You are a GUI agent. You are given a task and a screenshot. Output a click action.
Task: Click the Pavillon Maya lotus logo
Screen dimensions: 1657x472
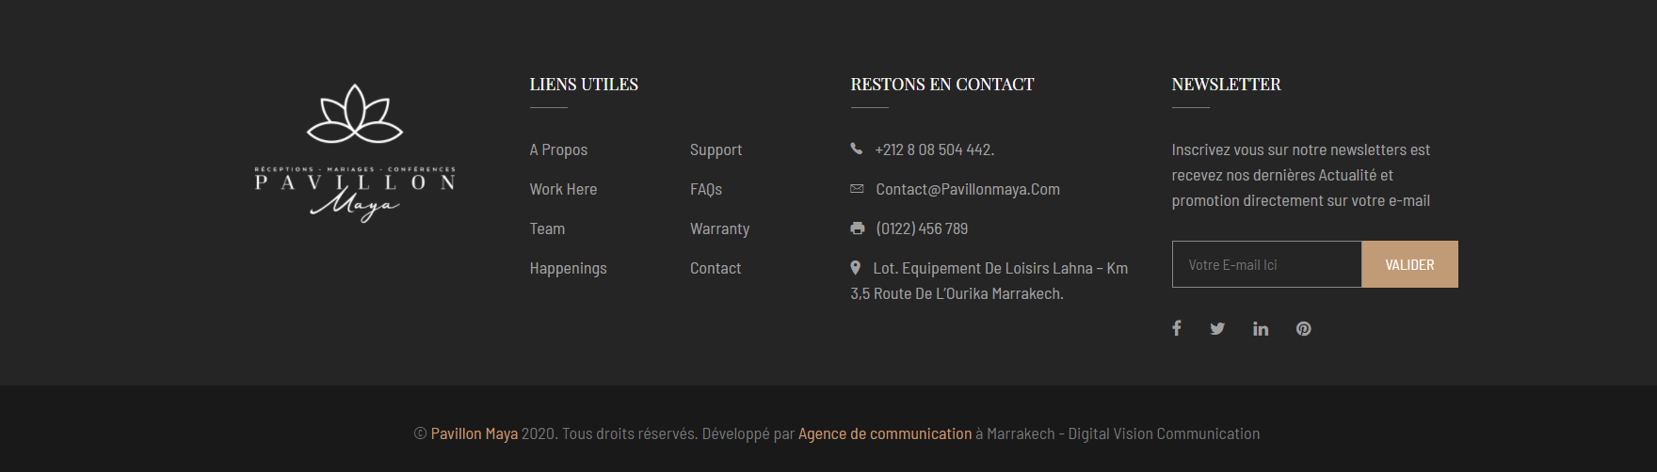click(x=355, y=152)
